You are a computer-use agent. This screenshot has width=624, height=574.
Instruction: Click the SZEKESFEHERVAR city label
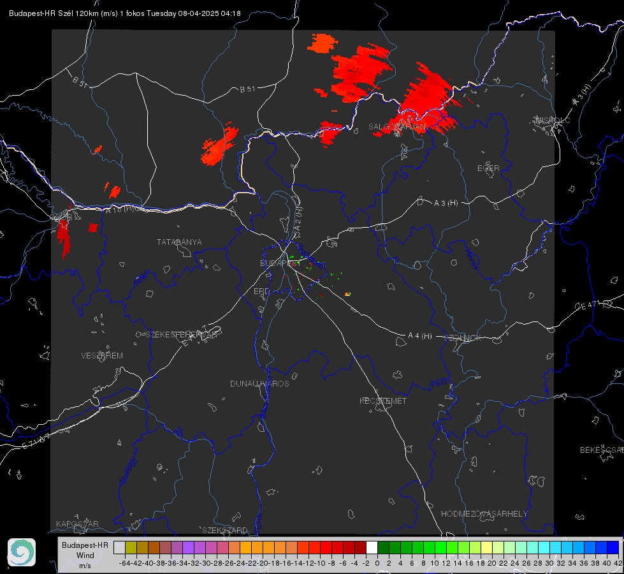(x=183, y=335)
